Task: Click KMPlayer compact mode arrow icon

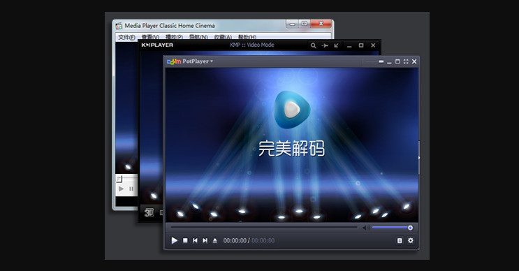Action: coord(336,45)
